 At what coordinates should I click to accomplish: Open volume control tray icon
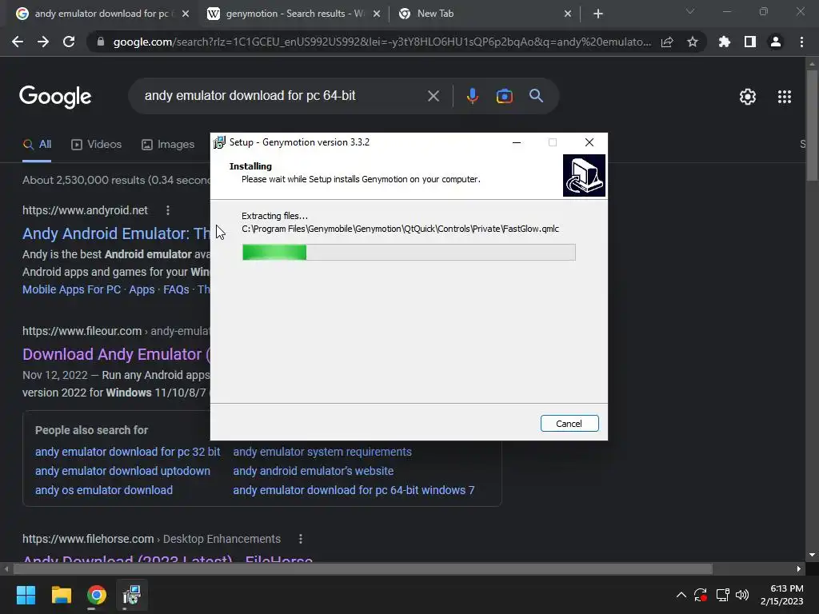coord(742,595)
